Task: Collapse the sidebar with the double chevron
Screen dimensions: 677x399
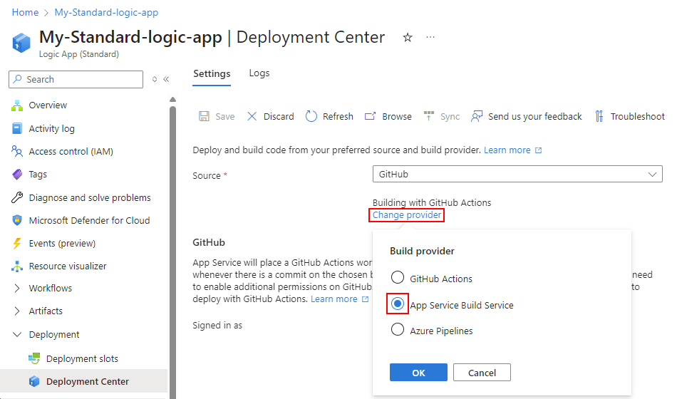Action: (x=166, y=80)
